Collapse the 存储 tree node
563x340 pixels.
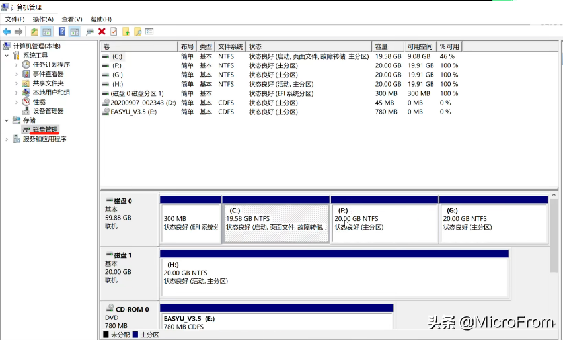pyautogui.click(x=7, y=120)
